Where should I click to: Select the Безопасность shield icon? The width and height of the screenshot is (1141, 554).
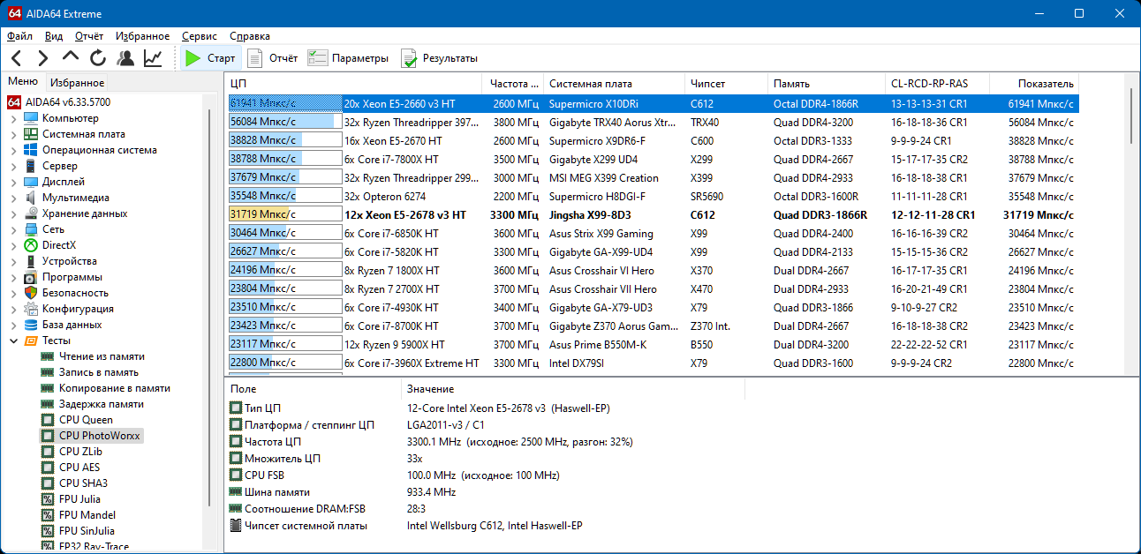[31, 293]
